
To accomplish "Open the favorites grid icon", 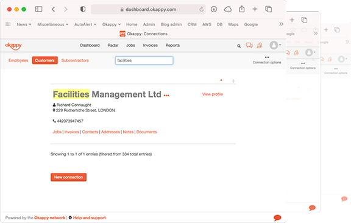I will (8, 24).
